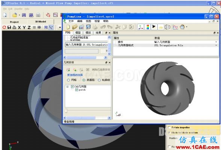
Task: Click the black arrow light icon in PumpLinx
Action: point(154,27)
